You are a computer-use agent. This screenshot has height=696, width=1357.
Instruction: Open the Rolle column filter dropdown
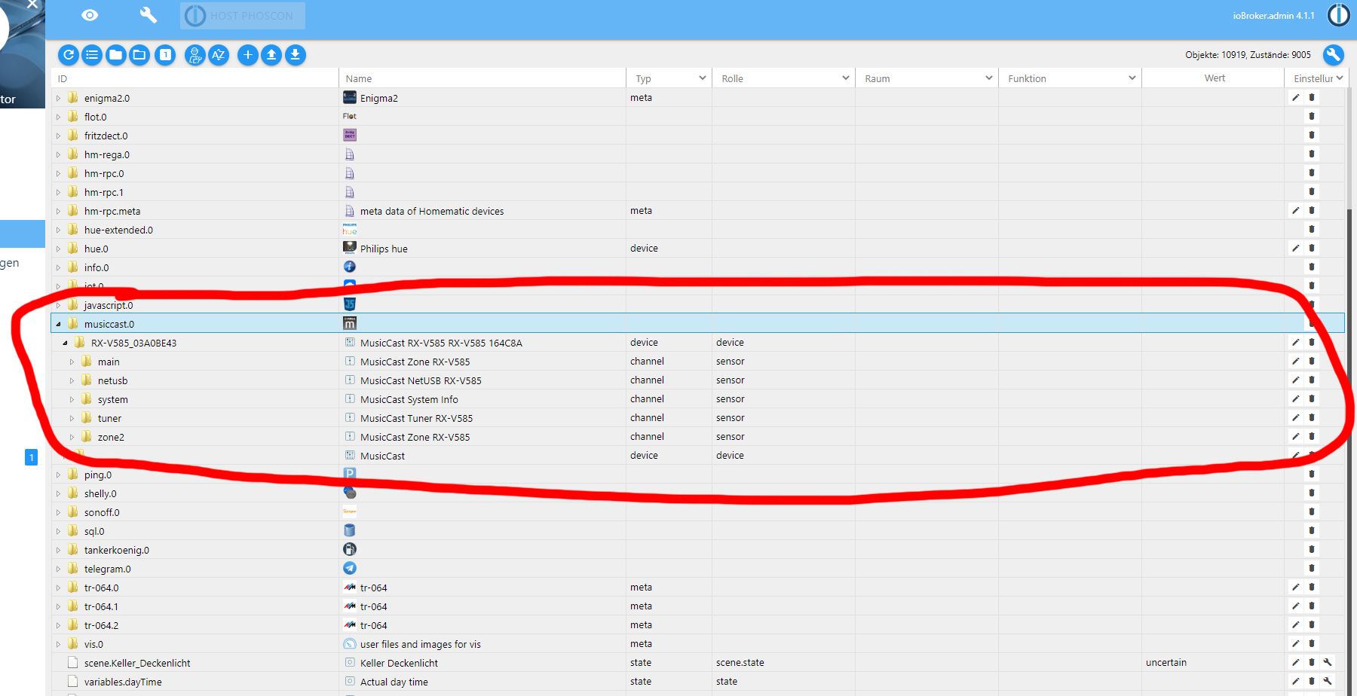(846, 78)
